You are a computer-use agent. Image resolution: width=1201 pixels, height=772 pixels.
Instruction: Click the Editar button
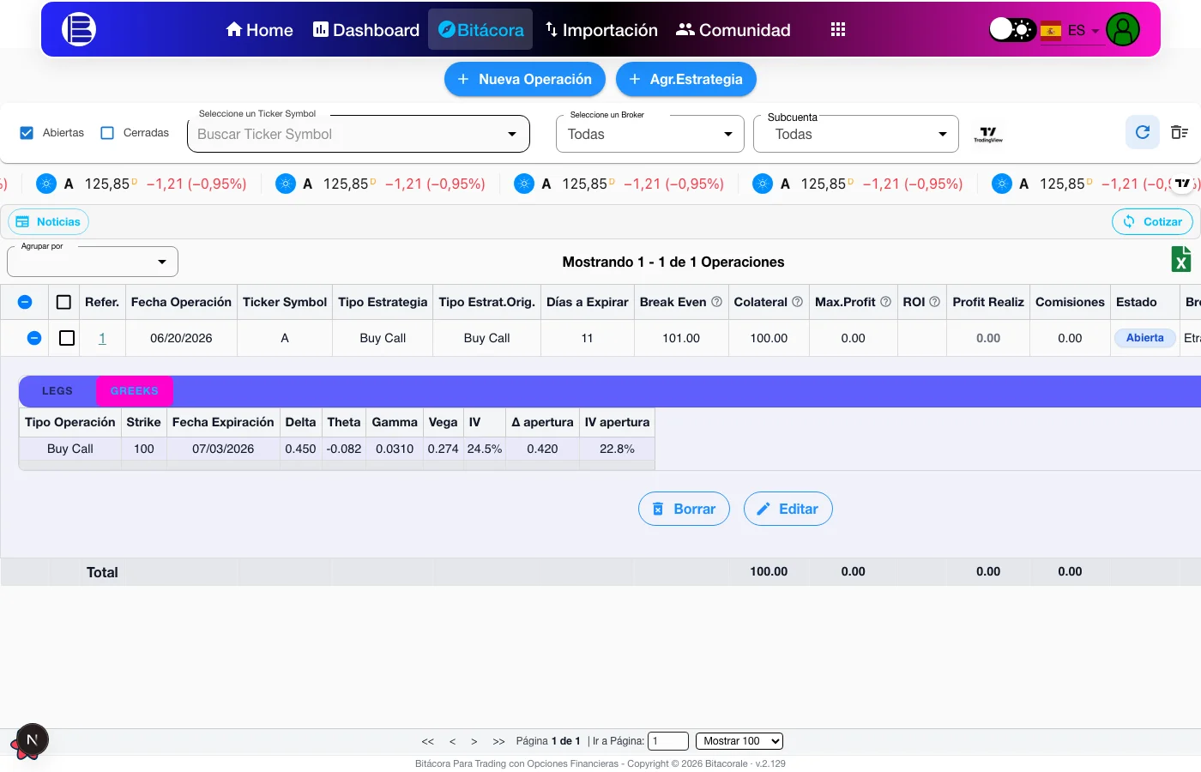[788, 509]
